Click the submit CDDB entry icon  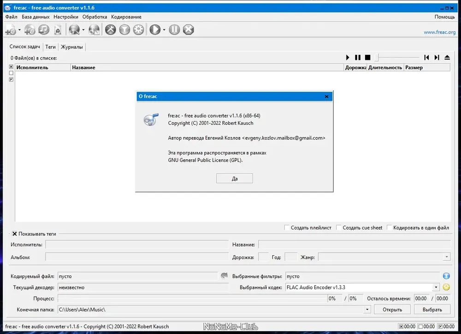94,29
